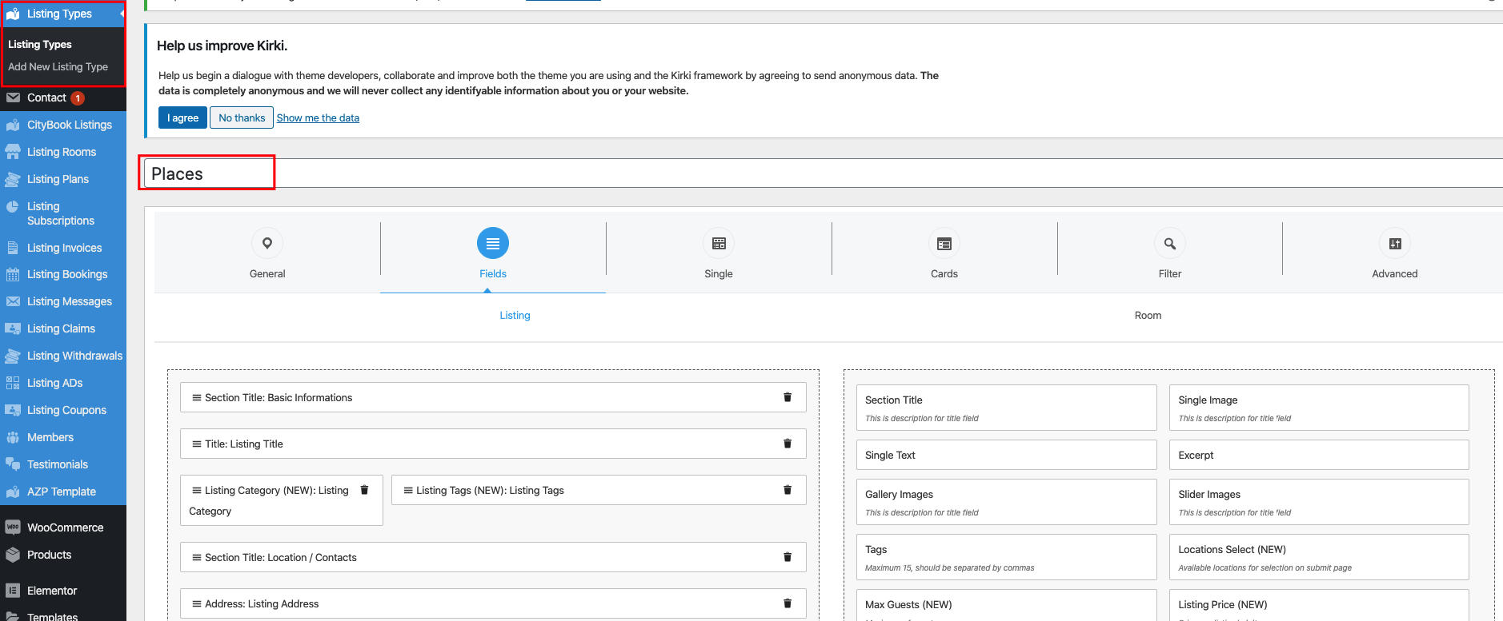Add the Slider Images field type
The width and height of the screenshot is (1503, 621).
click(1319, 502)
